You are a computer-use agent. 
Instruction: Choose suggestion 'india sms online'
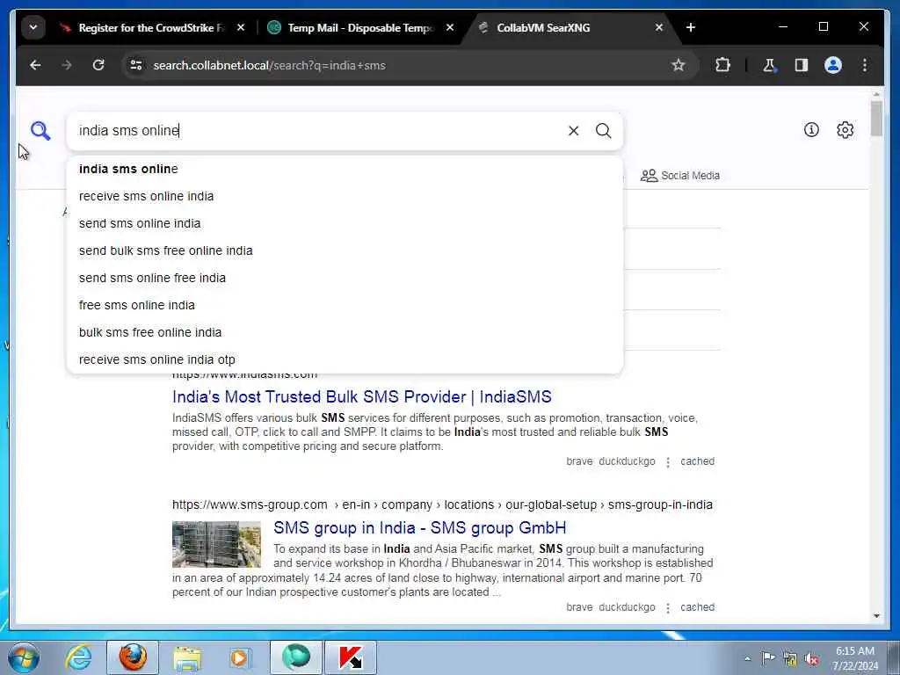[x=345, y=169]
